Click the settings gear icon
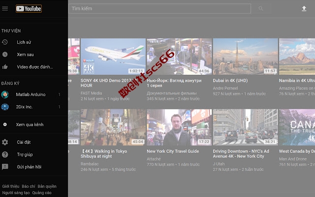315x197 pixels. tap(5, 142)
